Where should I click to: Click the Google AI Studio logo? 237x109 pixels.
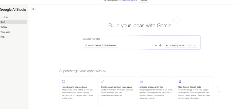click(13, 10)
